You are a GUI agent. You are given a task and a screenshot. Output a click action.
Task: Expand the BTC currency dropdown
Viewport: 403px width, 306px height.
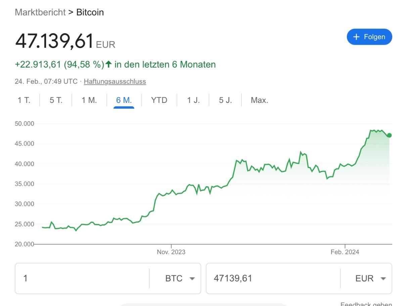[180, 278]
